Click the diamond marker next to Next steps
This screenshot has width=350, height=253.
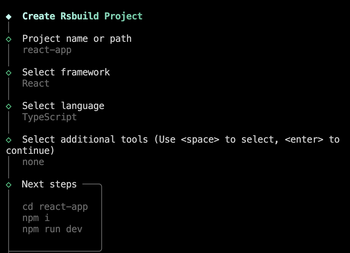click(x=8, y=185)
